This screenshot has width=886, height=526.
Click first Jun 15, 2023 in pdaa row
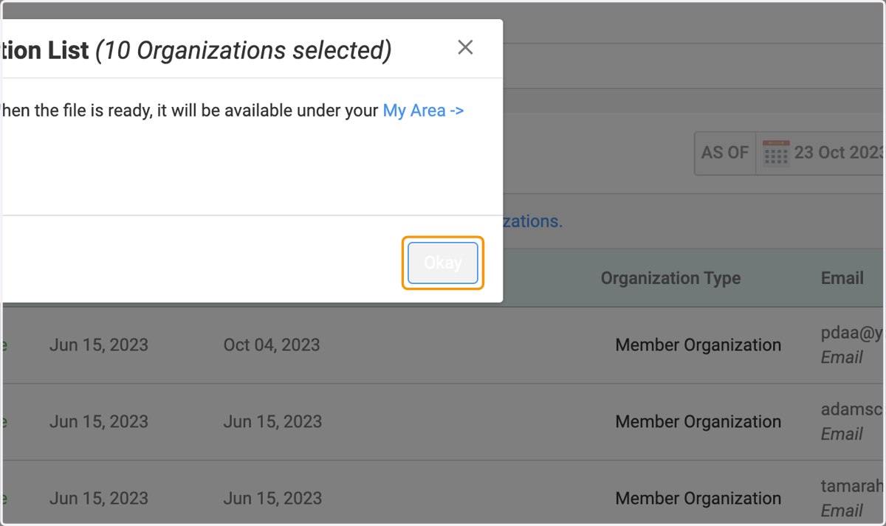coord(99,345)
